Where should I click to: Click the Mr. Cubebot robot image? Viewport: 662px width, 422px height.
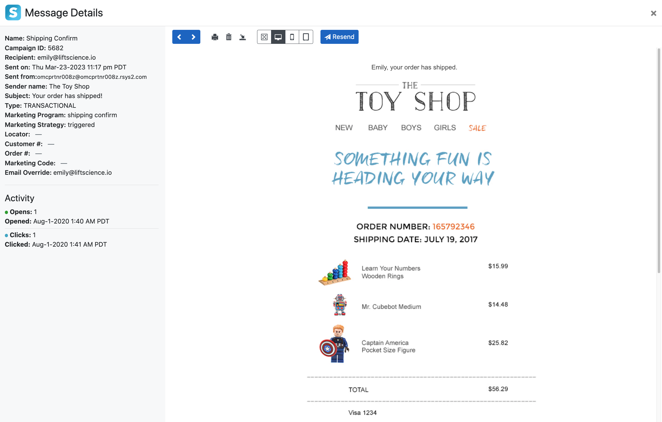[x=340, y=305]
